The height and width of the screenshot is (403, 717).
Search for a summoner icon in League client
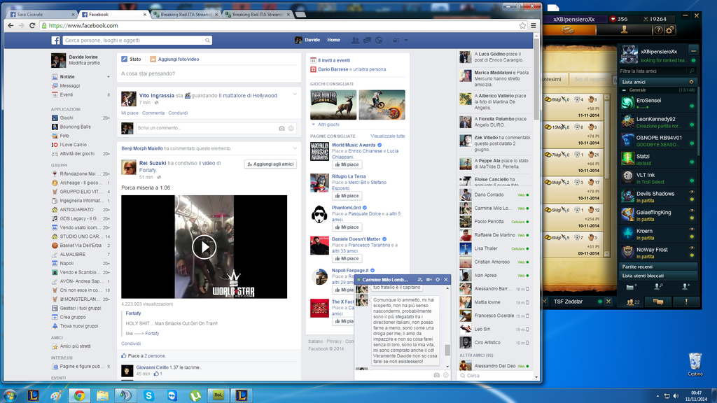point(658,287)
